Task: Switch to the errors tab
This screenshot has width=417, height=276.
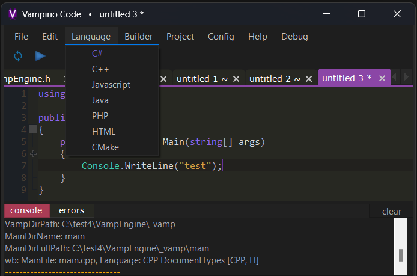Action: tap(72, 210)
